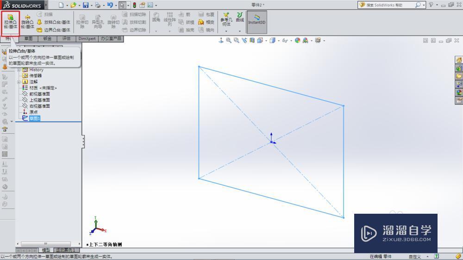Screen dimensions: 463x260
Task: Select the Swept Cut (扫描切除) tool
Action: (134, 14)
